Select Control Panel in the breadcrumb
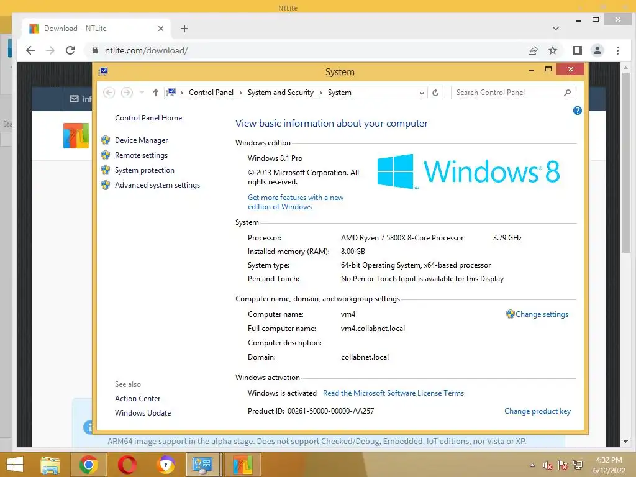 211,93
